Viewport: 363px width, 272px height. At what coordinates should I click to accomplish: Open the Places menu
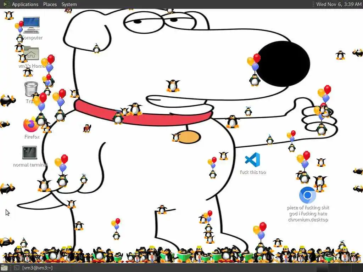pos(50,4)
